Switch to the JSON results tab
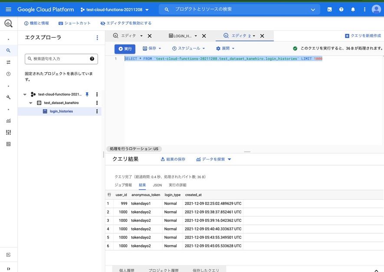Image resolution: width=384 pixels, height=272 pixels. 157,185
